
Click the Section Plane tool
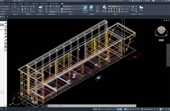(40, 9)
